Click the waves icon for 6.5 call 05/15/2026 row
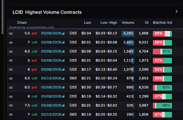Image resolution: width=183 pixels, height=120 pixels. point(11,78)
